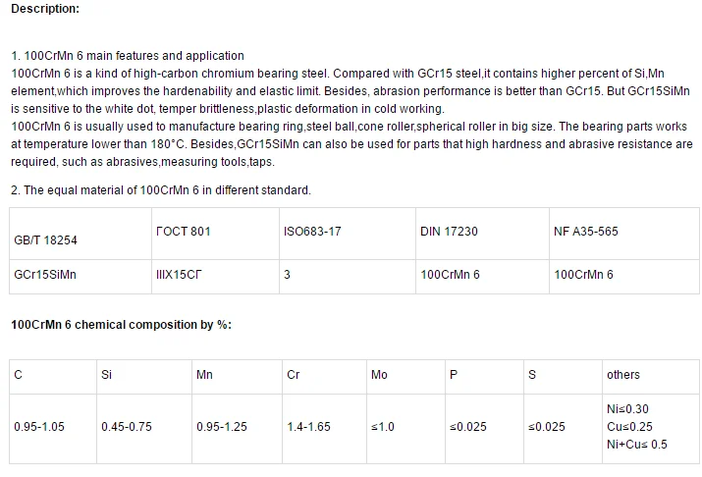Select the 0.45-0.75 silicon value
702x477 pixels.
[127, 426]
